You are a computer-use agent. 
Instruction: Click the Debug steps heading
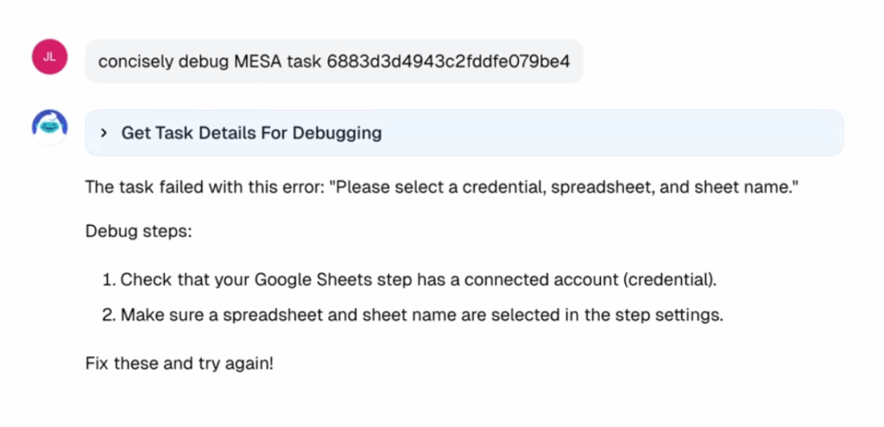(x=139, y=231)
